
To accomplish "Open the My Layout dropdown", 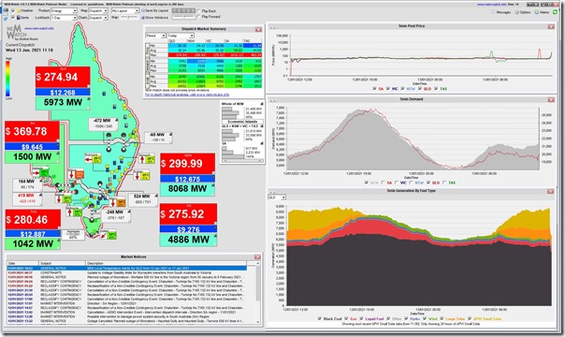I will [x=125, y=11].
